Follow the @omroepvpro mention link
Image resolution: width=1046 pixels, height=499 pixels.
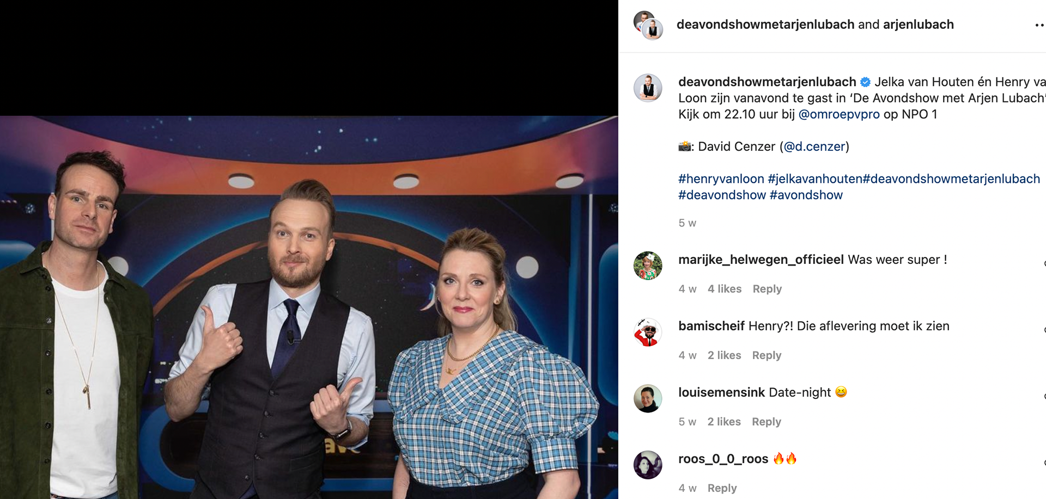point(839,114)
